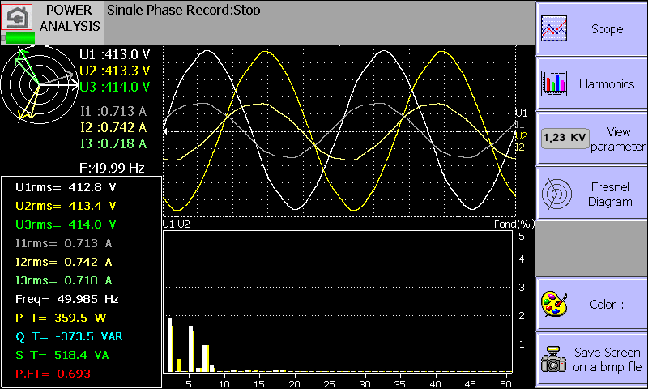Click the waveform zero-level trigger marker

tap(165, 131)
